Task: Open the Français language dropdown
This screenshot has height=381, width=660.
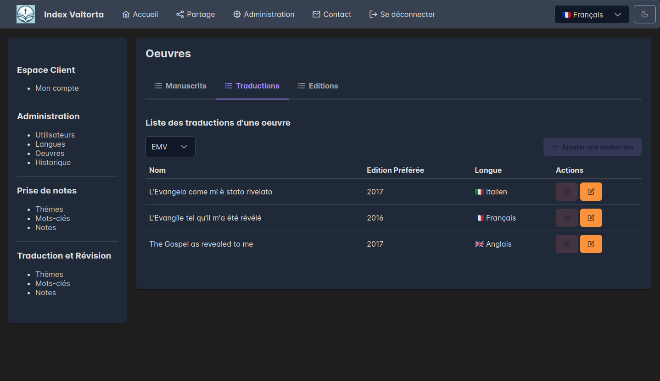Action: pyautogui.click(x=591, y=15)
